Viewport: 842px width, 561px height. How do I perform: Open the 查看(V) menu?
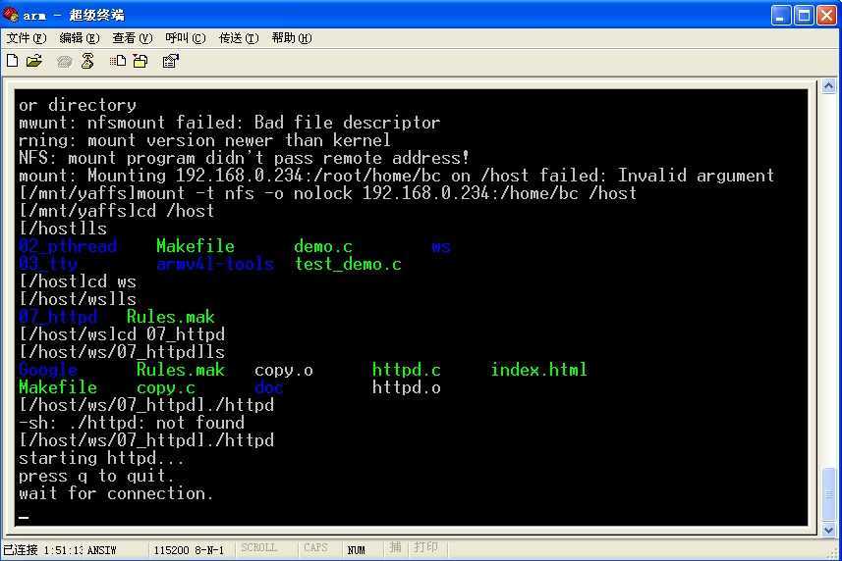coord(132,38)
